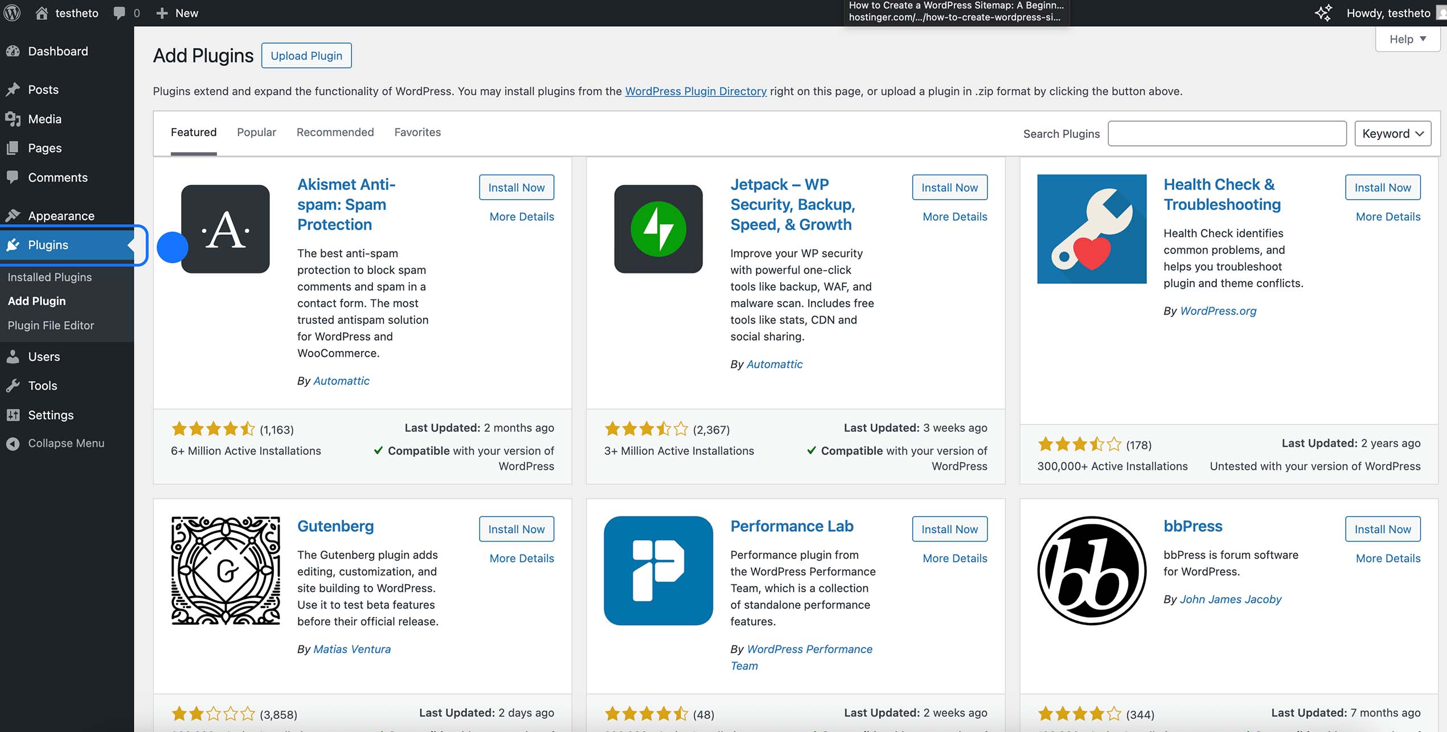
Task: Open the Users icon in the sidebar
Action: pos(13,357)
